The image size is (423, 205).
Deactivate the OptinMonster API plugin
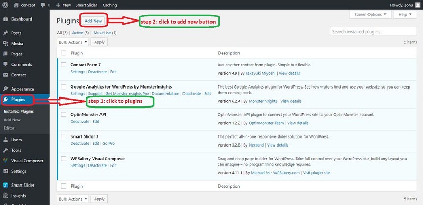(80, 122)
